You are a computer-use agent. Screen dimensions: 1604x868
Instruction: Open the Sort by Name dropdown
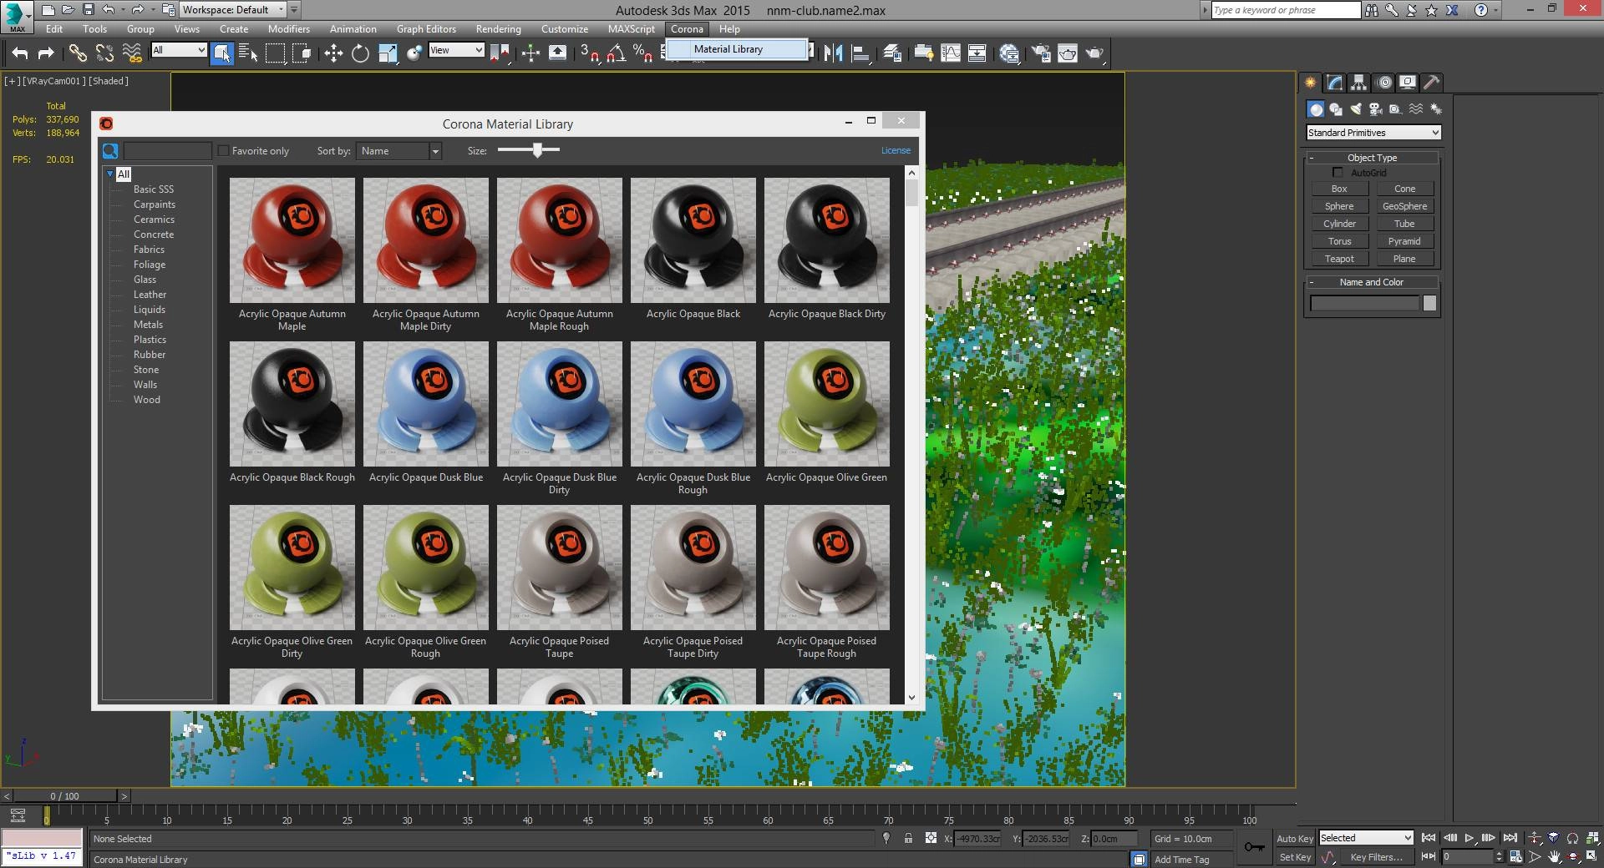click(x=398, y=151)
